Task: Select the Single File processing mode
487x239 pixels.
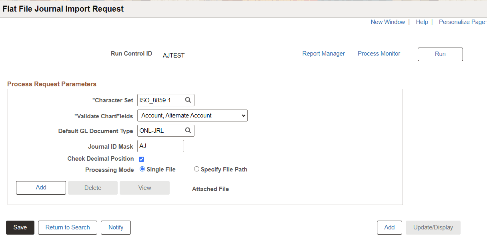Action: (142, 169)
